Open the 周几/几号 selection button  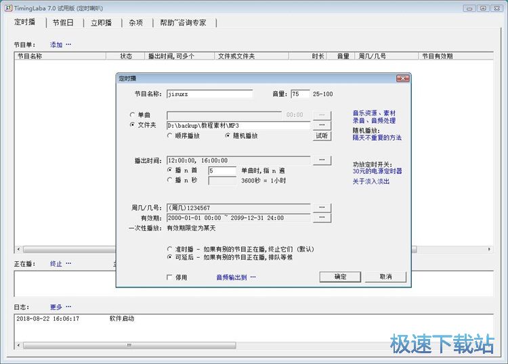pos(322,208)
